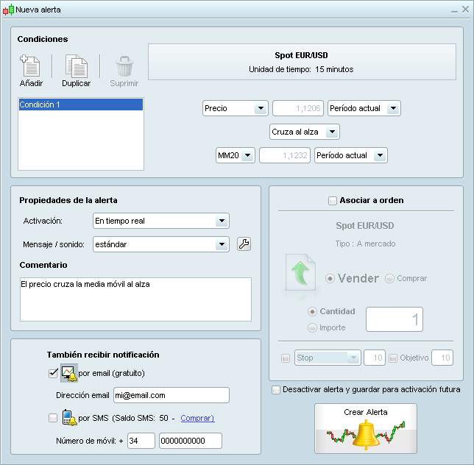Select the Cantidad radio button
Screen dimensions: 474x465
(312, 311)
